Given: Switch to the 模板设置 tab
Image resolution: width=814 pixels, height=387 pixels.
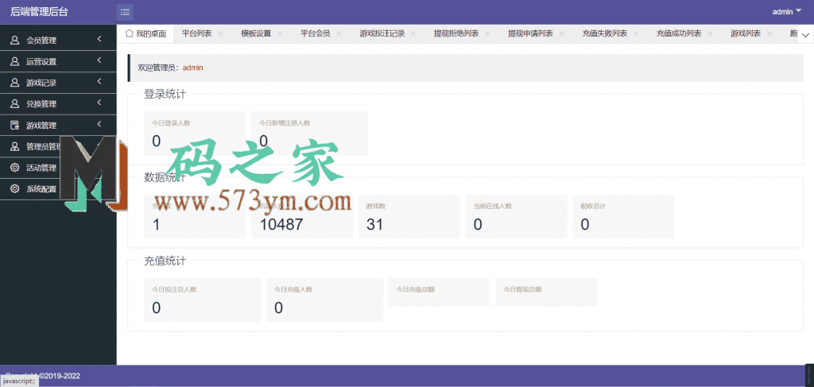Looking at the screenshot, I should pos(256,34).
